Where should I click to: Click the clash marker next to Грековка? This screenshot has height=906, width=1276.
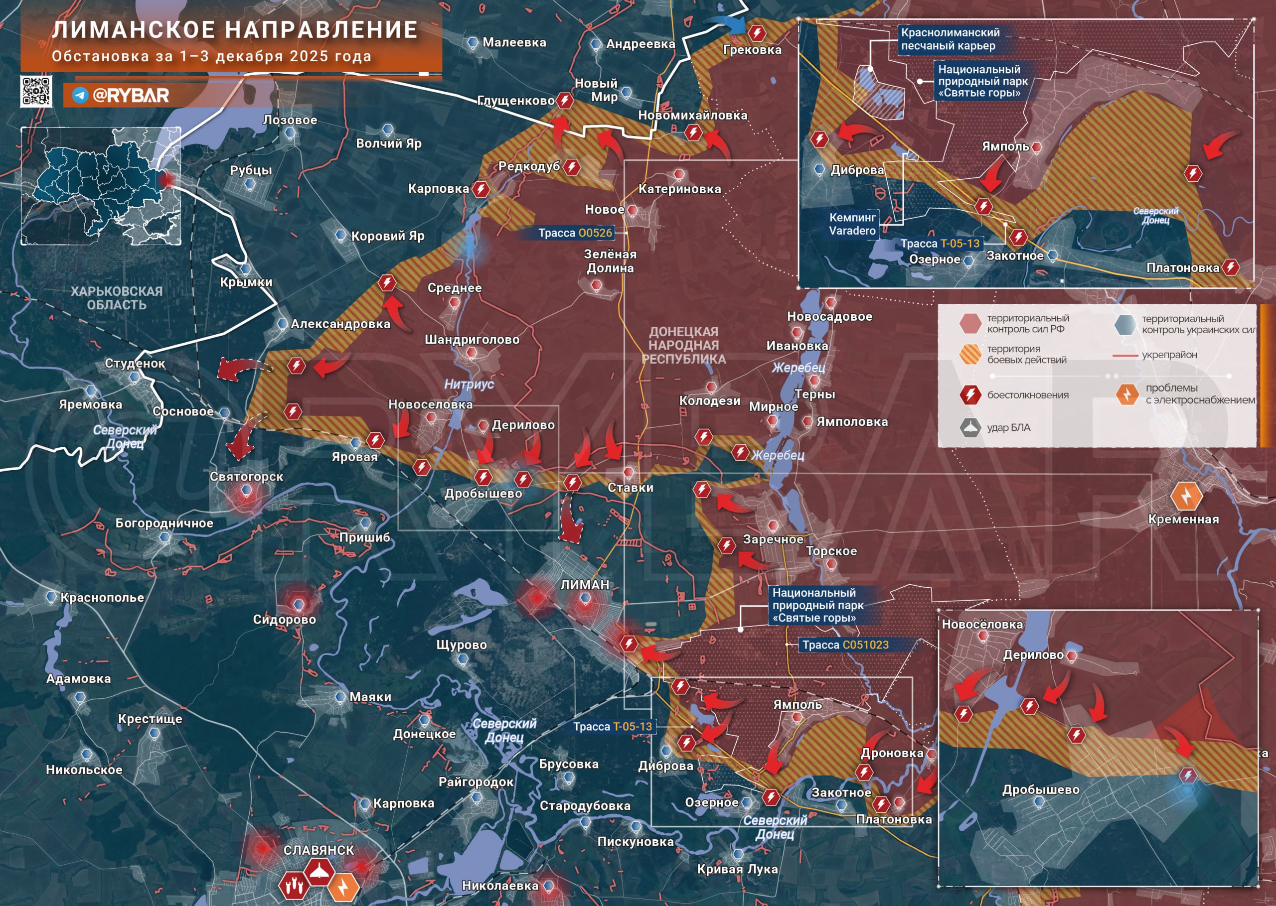point(757,33)
